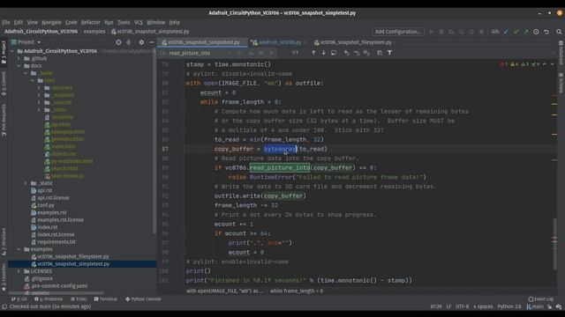Image resolution: width=565 pixels, height=317 pixels.
Task: Open the TODO tool window
Action: click(x=79, y=299)
